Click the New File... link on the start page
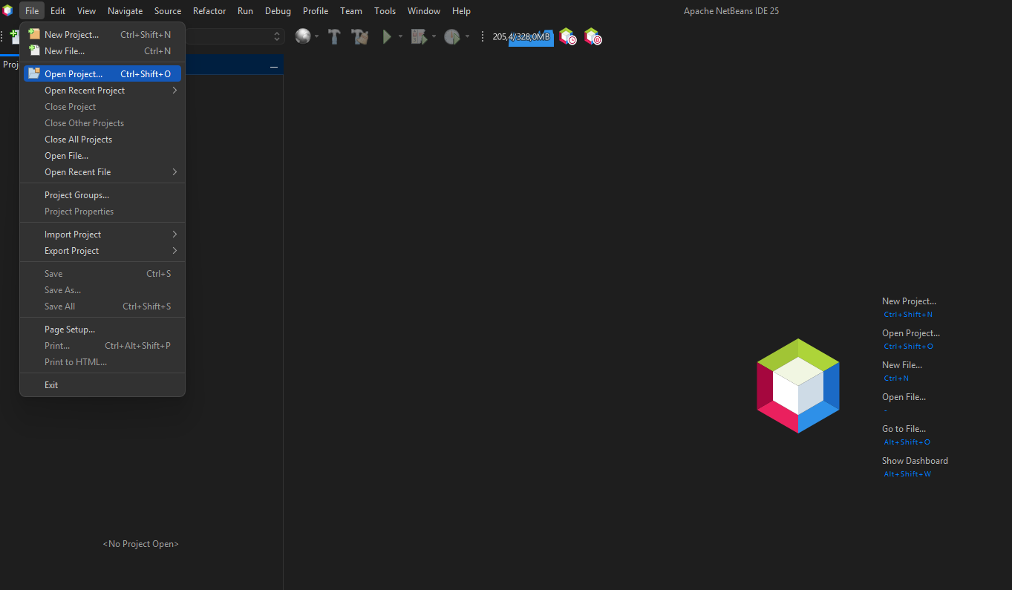The image size is (1012, 590). [902, 365]
